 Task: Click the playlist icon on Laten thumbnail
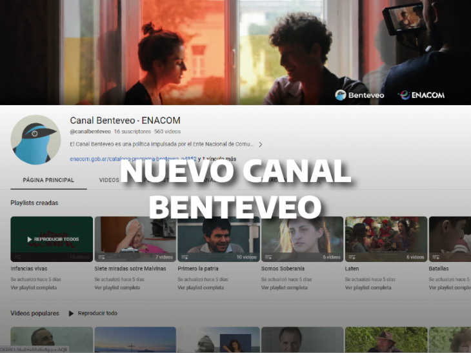(352, 257)
